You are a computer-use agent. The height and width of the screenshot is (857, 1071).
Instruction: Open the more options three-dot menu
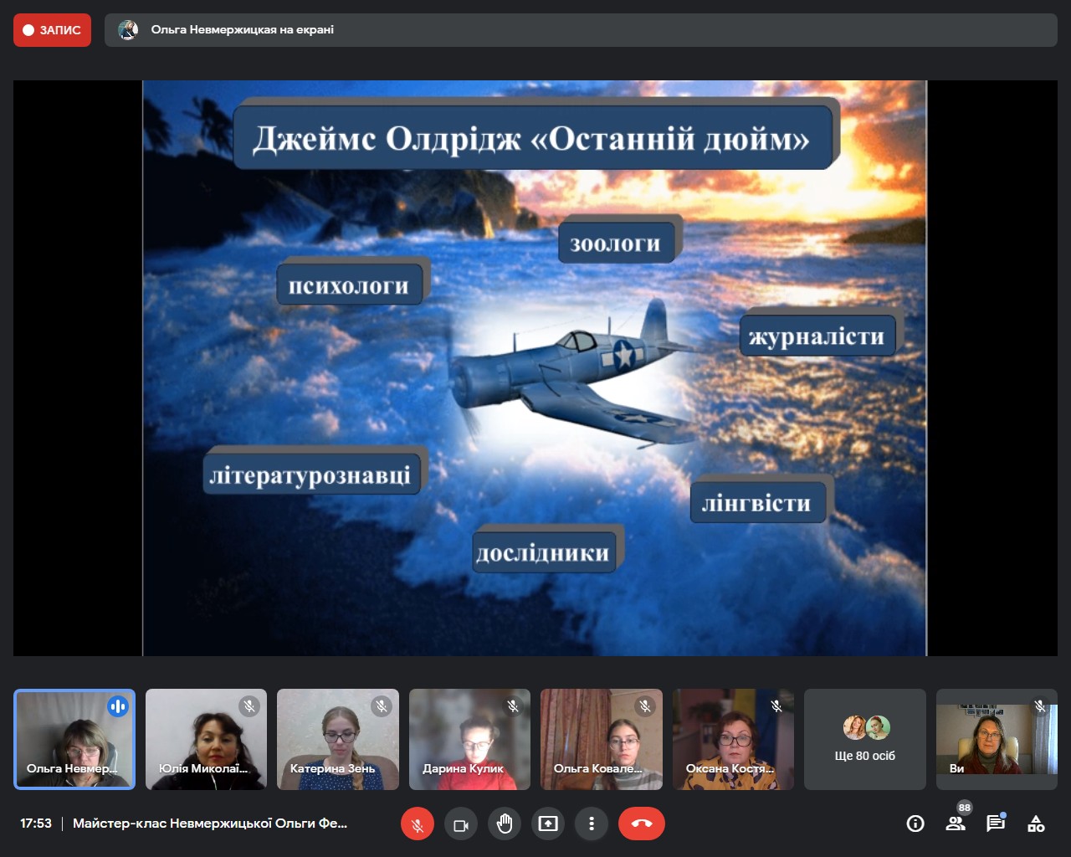[592, 824]
